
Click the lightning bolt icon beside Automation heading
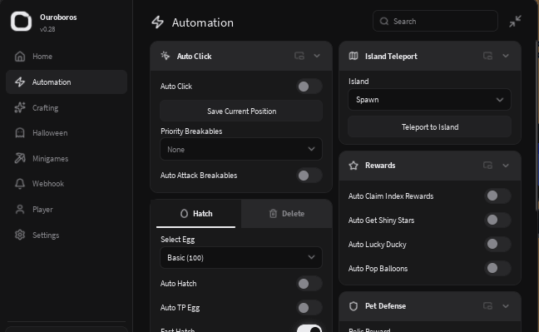coord(158,22)
